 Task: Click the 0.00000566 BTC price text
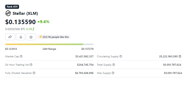click(x=15, y=29)
